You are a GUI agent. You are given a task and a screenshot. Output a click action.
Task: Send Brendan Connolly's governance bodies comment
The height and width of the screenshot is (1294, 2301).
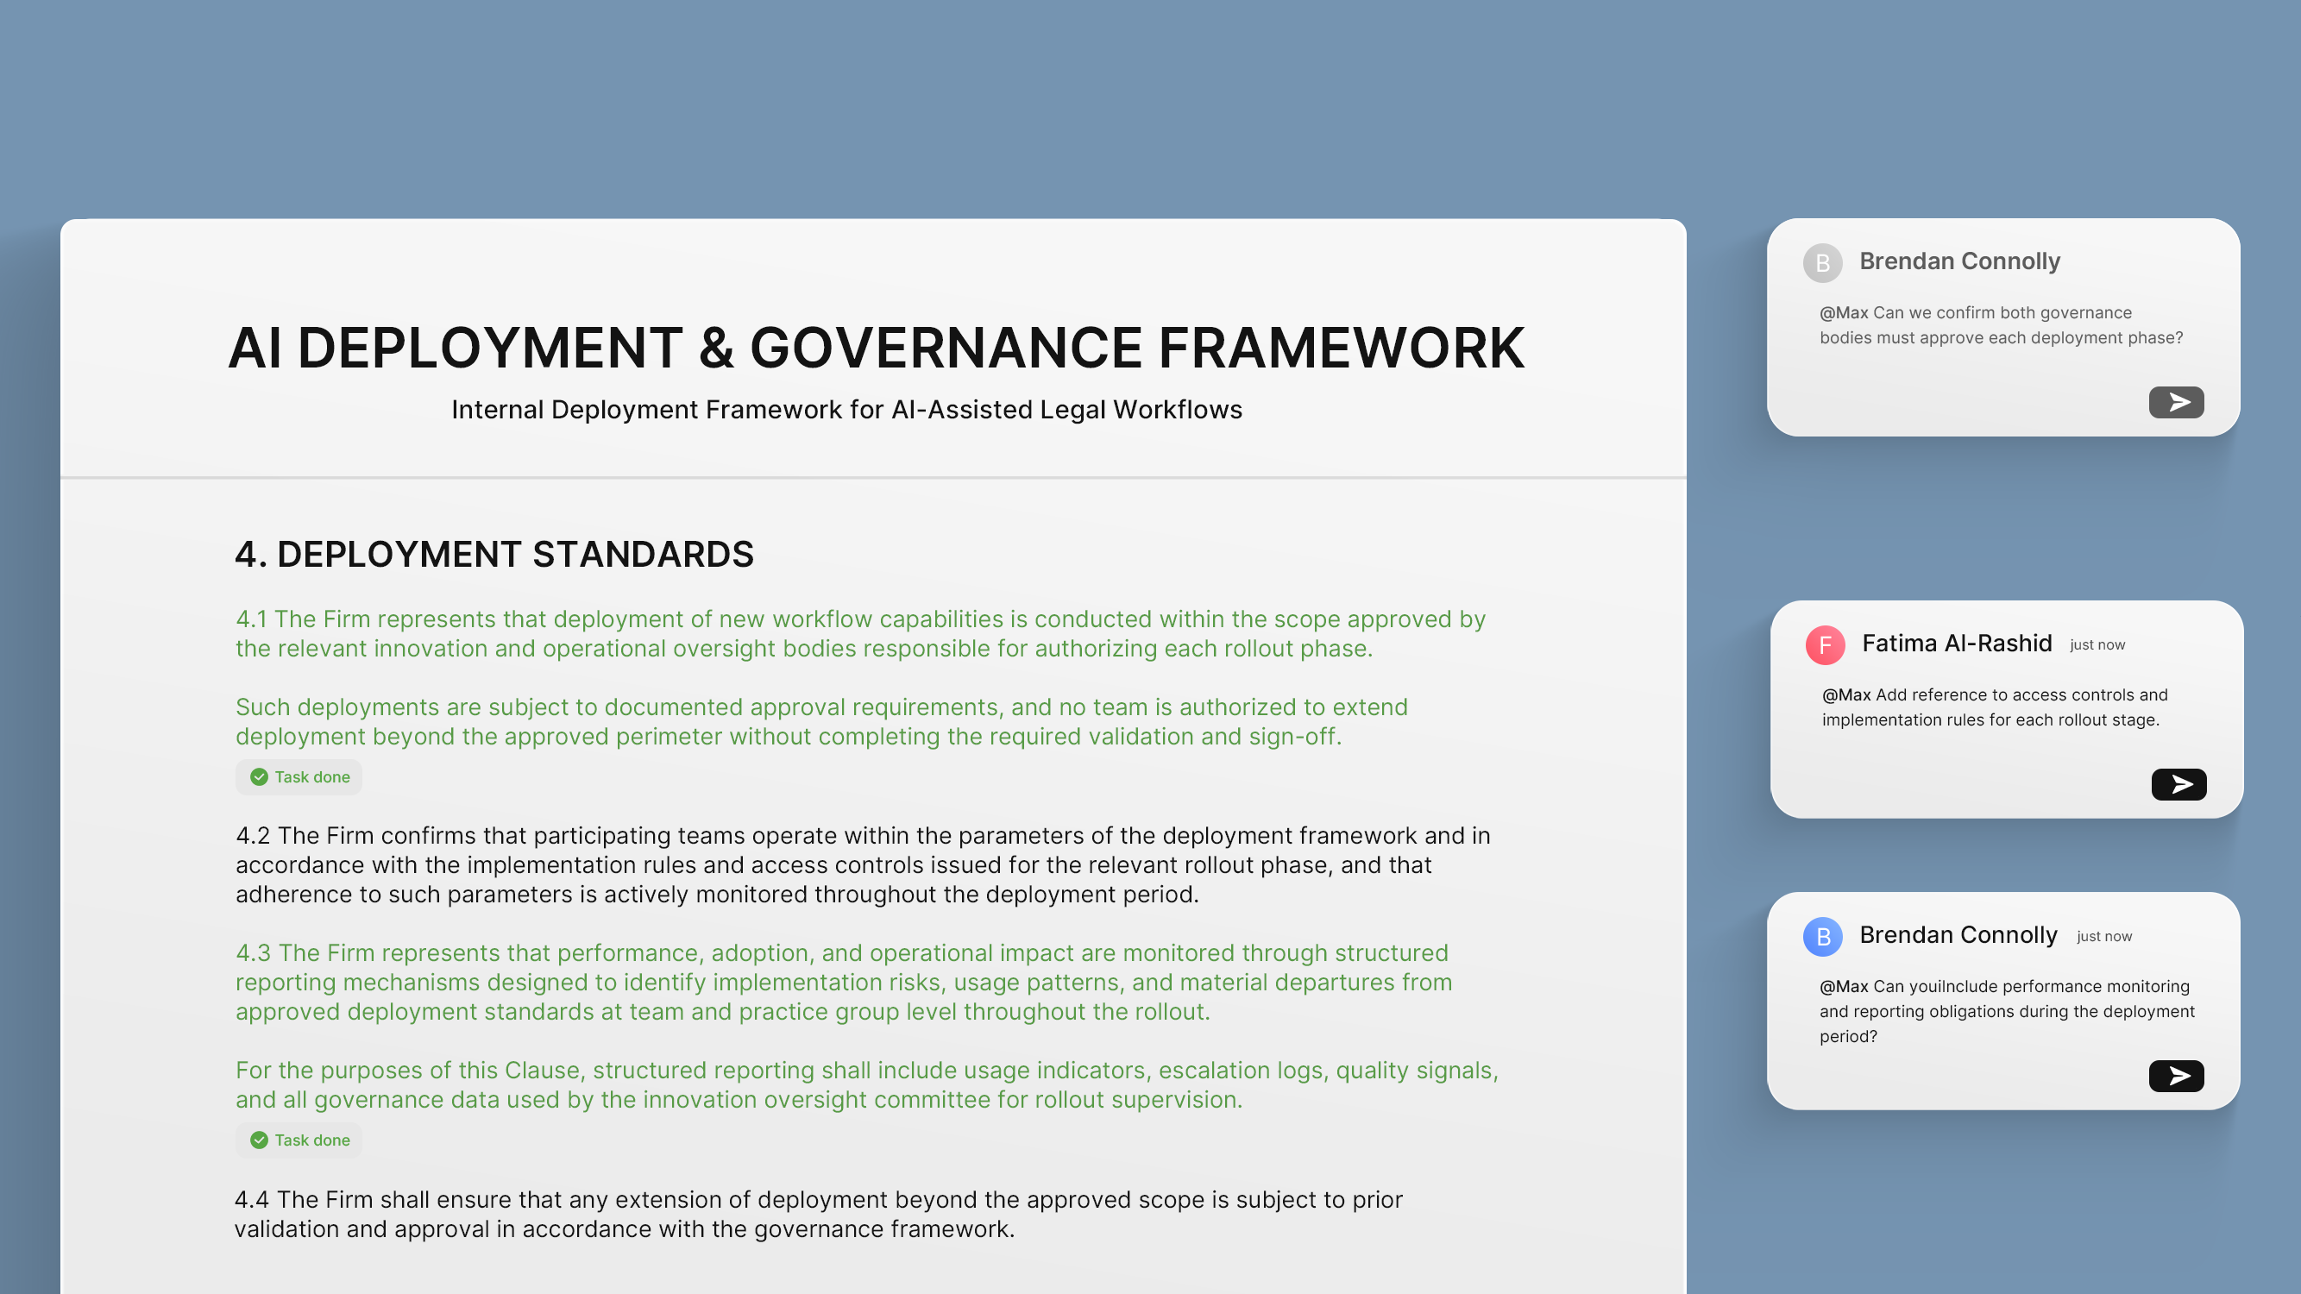2176,402
